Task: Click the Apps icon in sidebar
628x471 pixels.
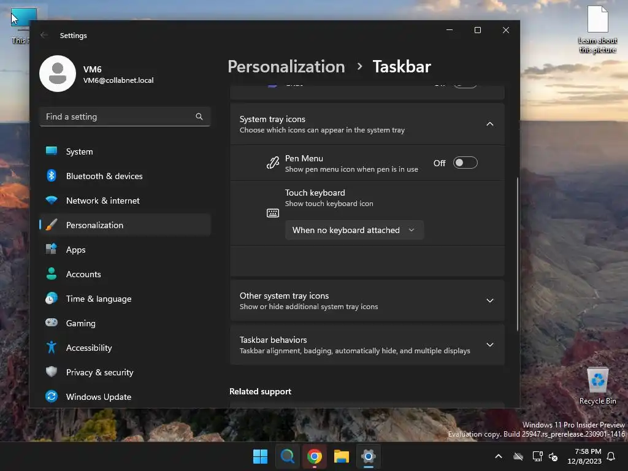Action: [x=52, y=249]
